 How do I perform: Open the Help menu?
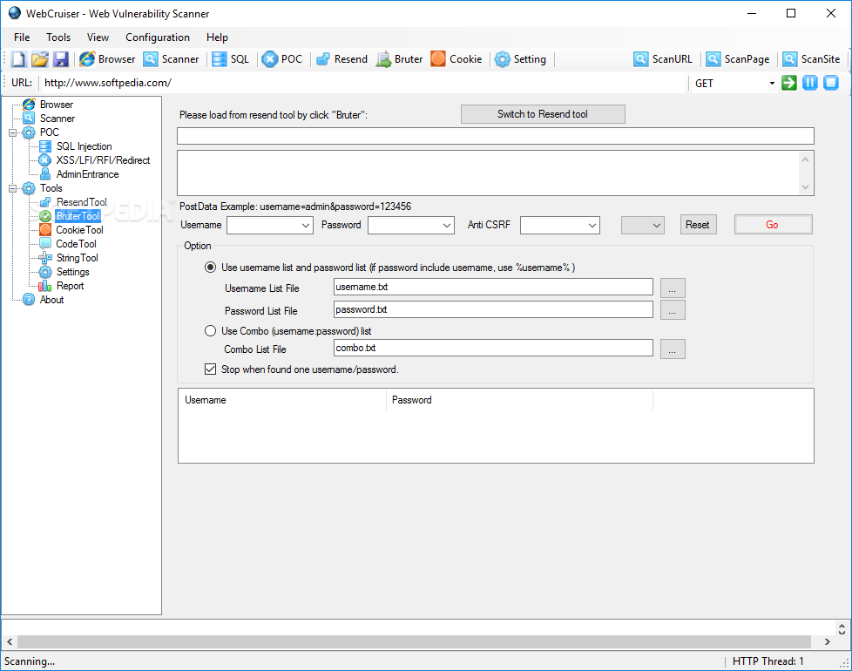[x=217, y=37]
